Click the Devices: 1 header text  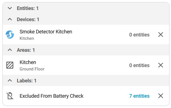pyautogui.click(x=28, y=19)
